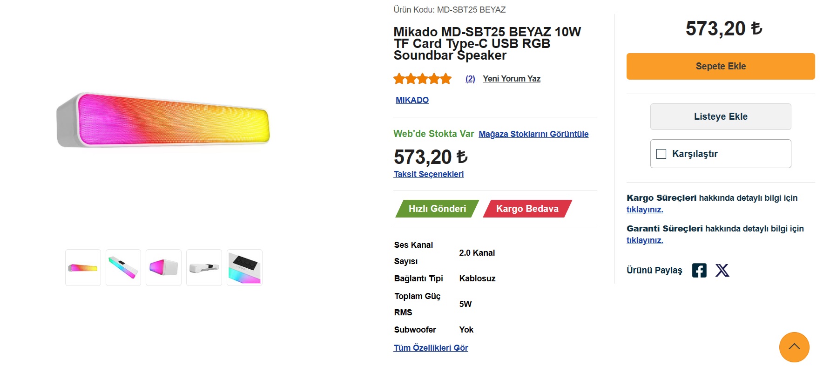Select third thumbnail showing side angle
The width and height of the screenshot is (823, 374).
pos(163,268)
